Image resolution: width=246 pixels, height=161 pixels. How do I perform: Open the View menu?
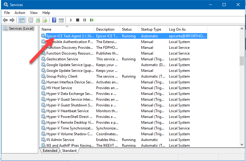34,13
